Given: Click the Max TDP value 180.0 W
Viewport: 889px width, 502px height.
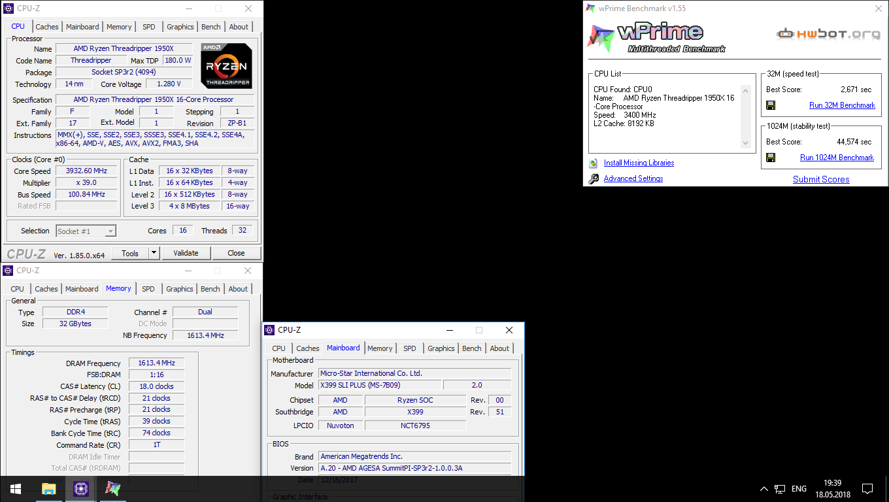Looking at the screenshot, I should click(x=177, y=60).
